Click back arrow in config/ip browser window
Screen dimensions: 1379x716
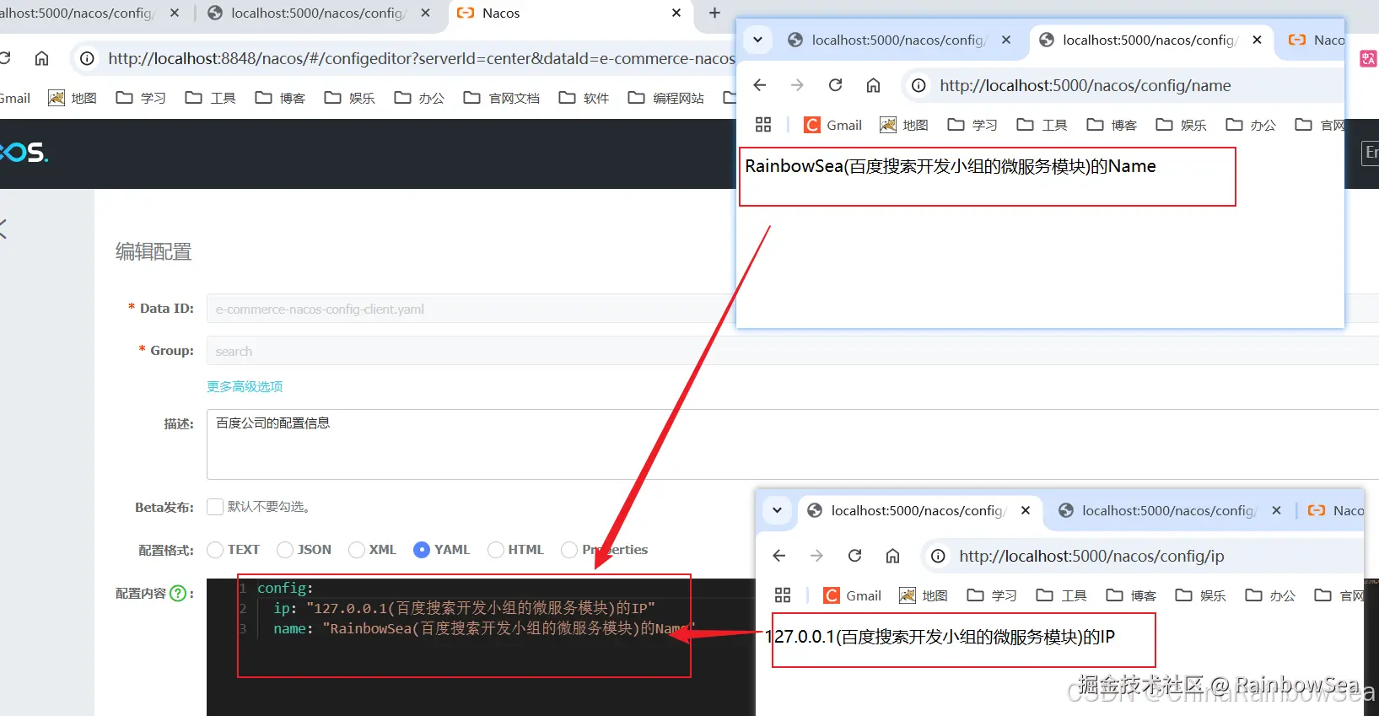779,556
